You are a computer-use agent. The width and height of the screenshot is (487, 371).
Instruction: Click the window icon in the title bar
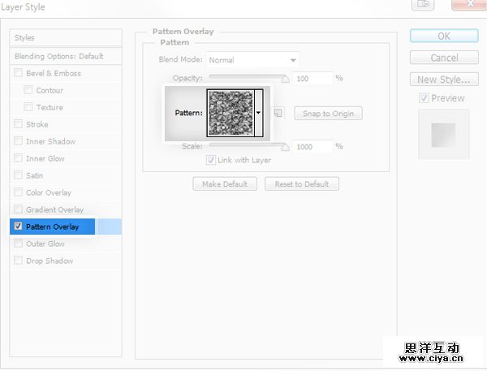point(422,5)
